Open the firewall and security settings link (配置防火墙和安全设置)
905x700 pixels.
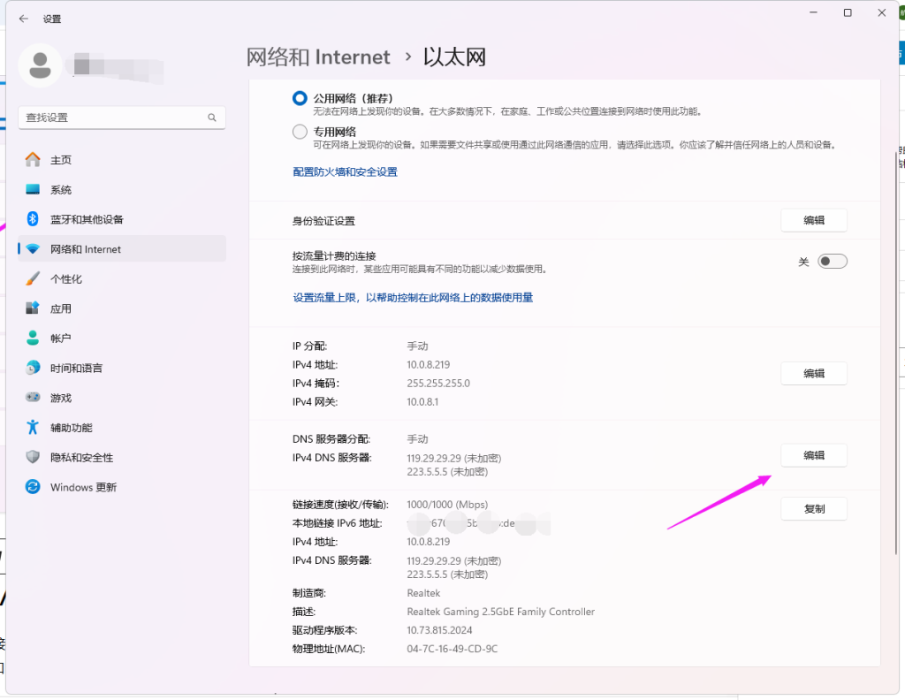coord(345,172)
